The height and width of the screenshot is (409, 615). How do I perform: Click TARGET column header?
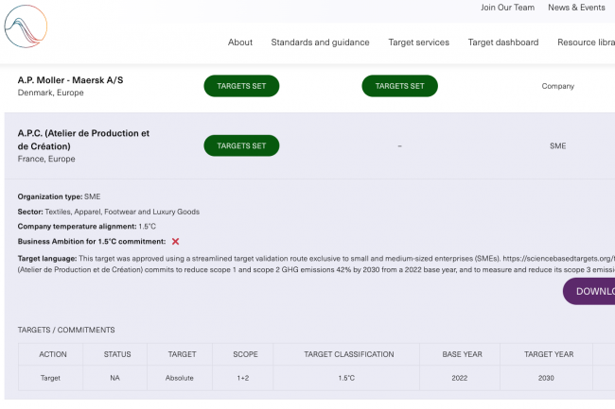coord(182,354)
